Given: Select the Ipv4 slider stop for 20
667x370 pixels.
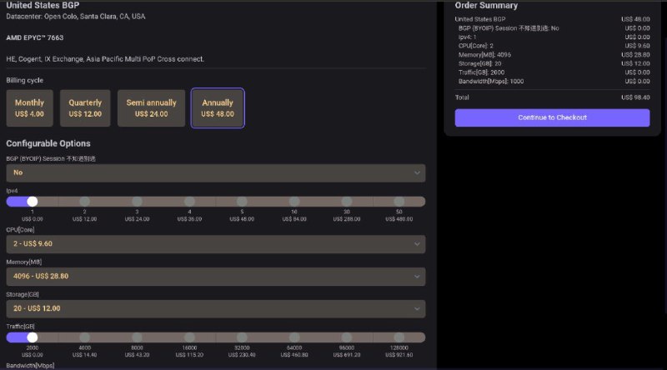Looking at the screenshot, I should click(x=347, y=202).
